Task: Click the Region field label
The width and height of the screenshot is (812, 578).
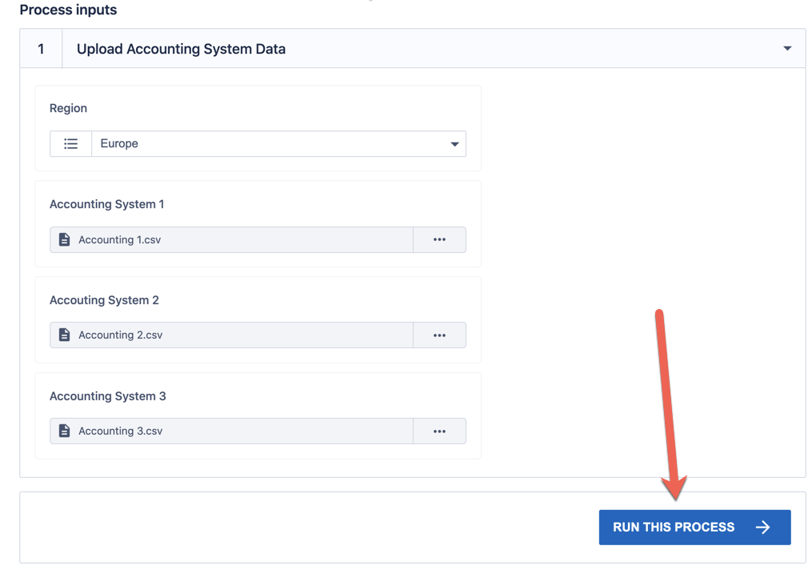Action: click(x=68, y=108)
